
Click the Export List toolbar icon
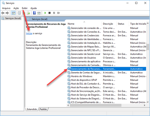pyautogui.click(x=28, y=13)
